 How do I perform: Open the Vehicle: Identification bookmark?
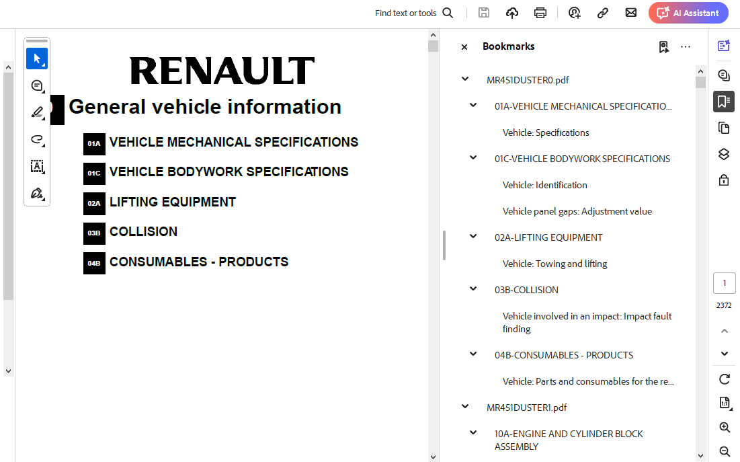(545, 185)
